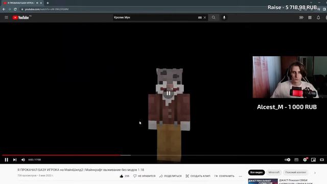The width and height of the screenshot is (327, 184).
Task: Select the Все видео chip
Action: click(x=256, y=173)
